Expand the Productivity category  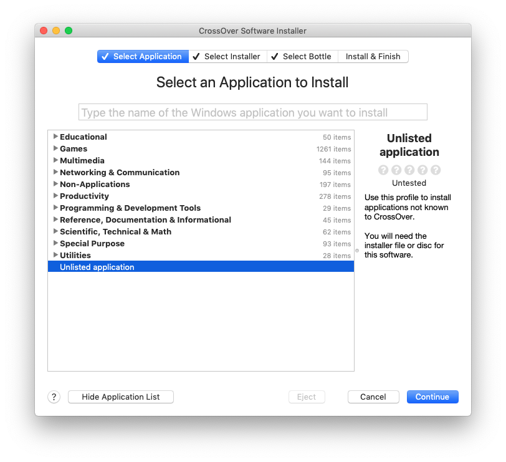56,196
